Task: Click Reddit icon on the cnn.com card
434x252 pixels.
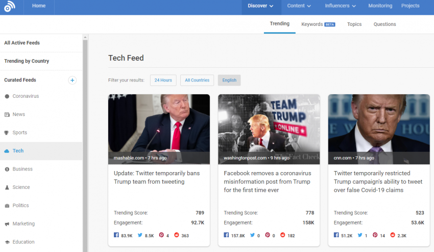Action: click(x=393, y=235)
